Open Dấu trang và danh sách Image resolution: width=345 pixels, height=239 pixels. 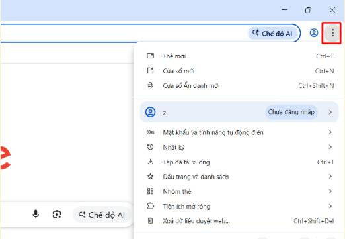click(239, 177)
